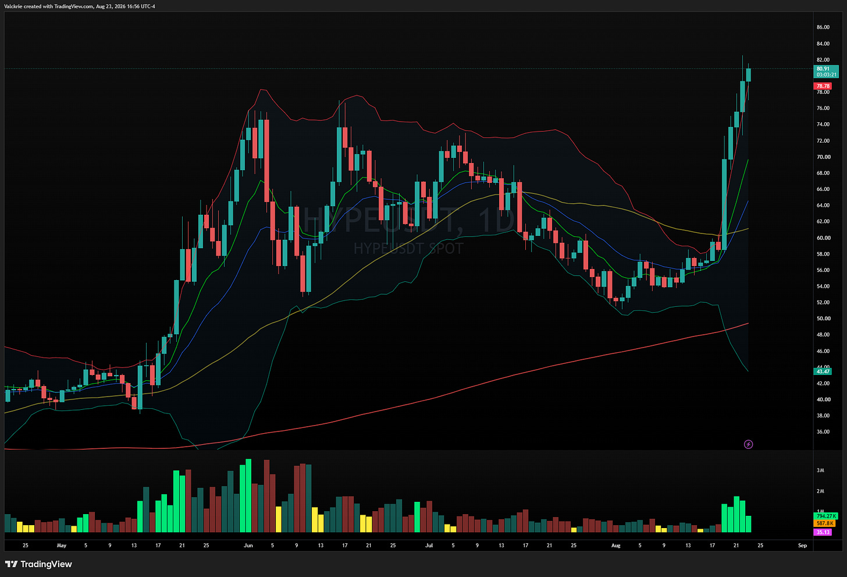This screenshot has height=577, width=847.
Task: Select the 794.27K volume label
Action: pos(826,516)
